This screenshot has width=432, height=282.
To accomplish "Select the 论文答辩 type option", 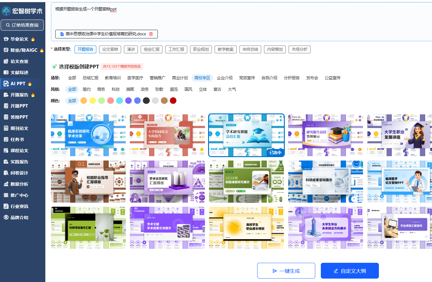I will click(x=110, y=50).
